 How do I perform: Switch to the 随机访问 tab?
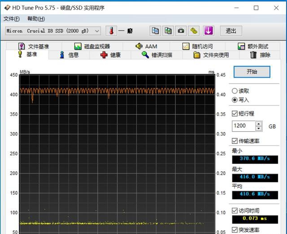point(197,46)
